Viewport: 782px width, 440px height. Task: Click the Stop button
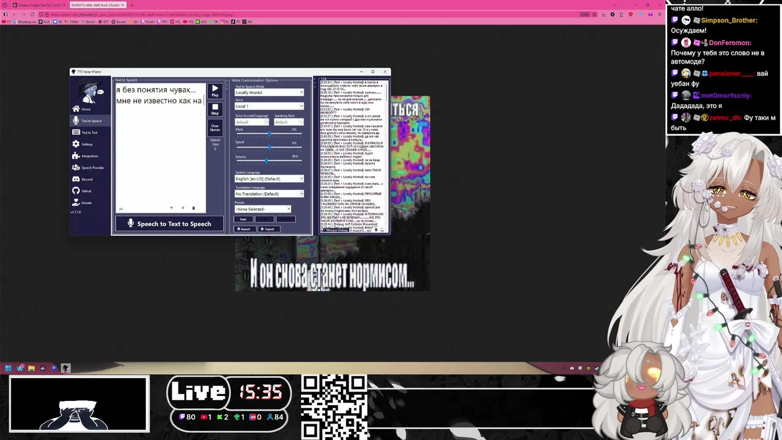click(215, 109)
